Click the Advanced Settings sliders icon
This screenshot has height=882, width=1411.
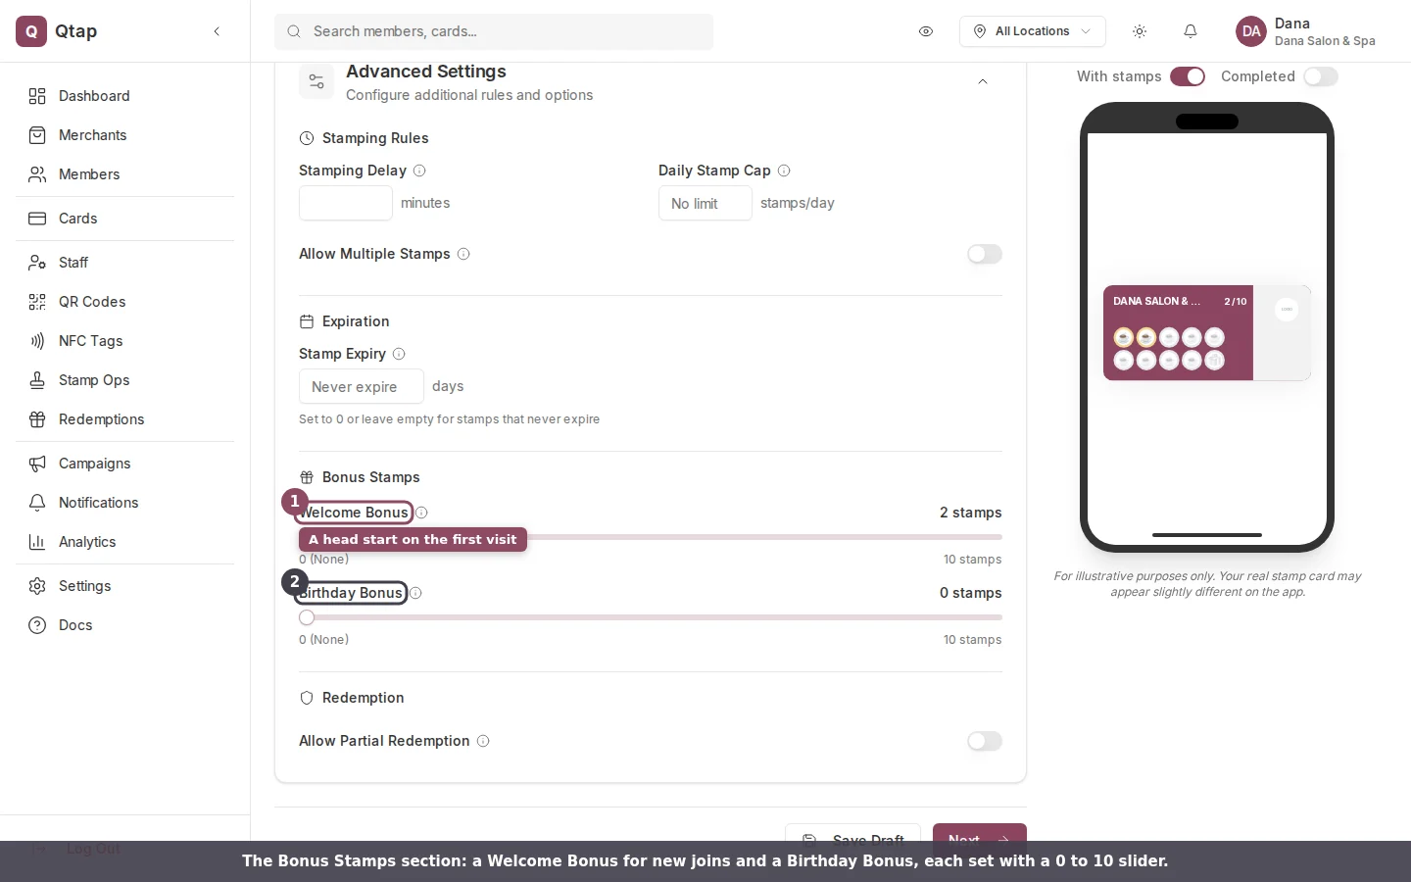click(x=316, y=81)
